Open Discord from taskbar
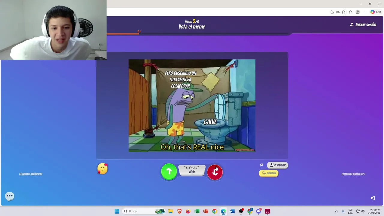Image resolution: width=384 pixels, height=216 pixels. pyautogui.click(x=259, y=211)
